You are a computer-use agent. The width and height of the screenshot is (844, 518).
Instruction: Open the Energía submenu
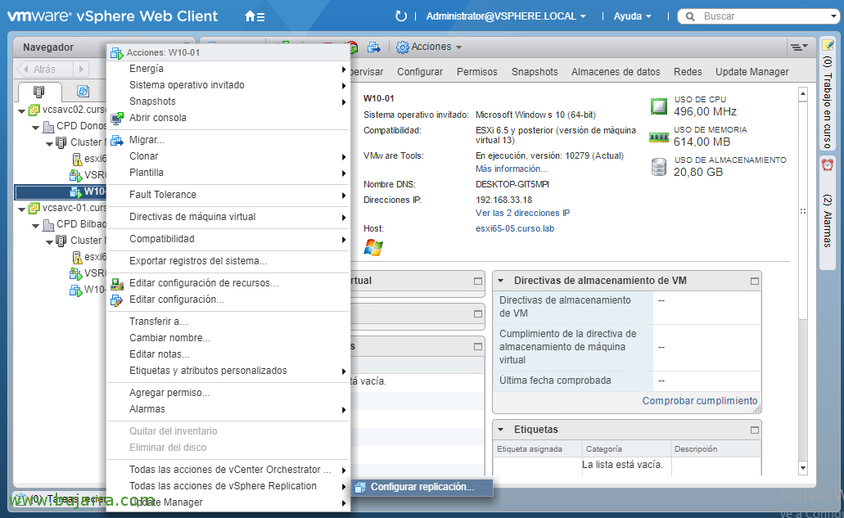[228, 69]
